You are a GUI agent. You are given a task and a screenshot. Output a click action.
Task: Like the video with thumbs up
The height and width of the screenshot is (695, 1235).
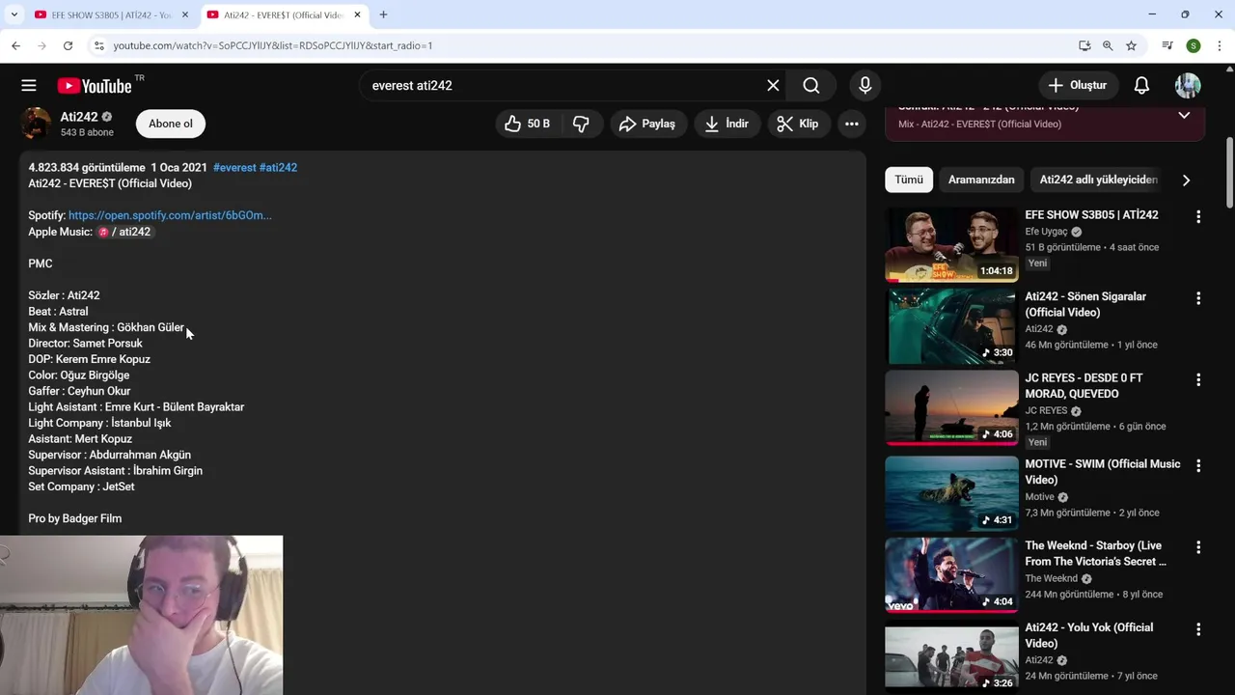[x=527, y=124]
